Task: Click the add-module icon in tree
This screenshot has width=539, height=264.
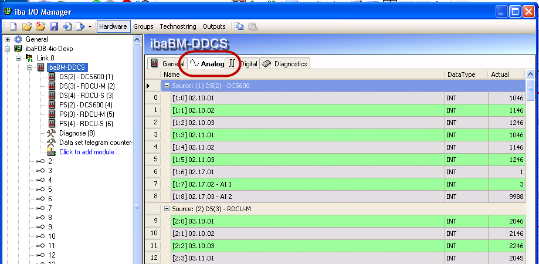Action: (52, 152)
